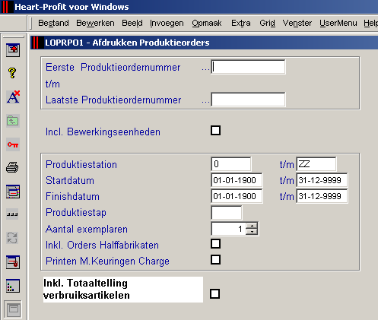The image size is (378, 320).
Task: Toggle Inkl. Totaaltelling verbruiksartikelen checkbox
Action: [x=214, y=294]
